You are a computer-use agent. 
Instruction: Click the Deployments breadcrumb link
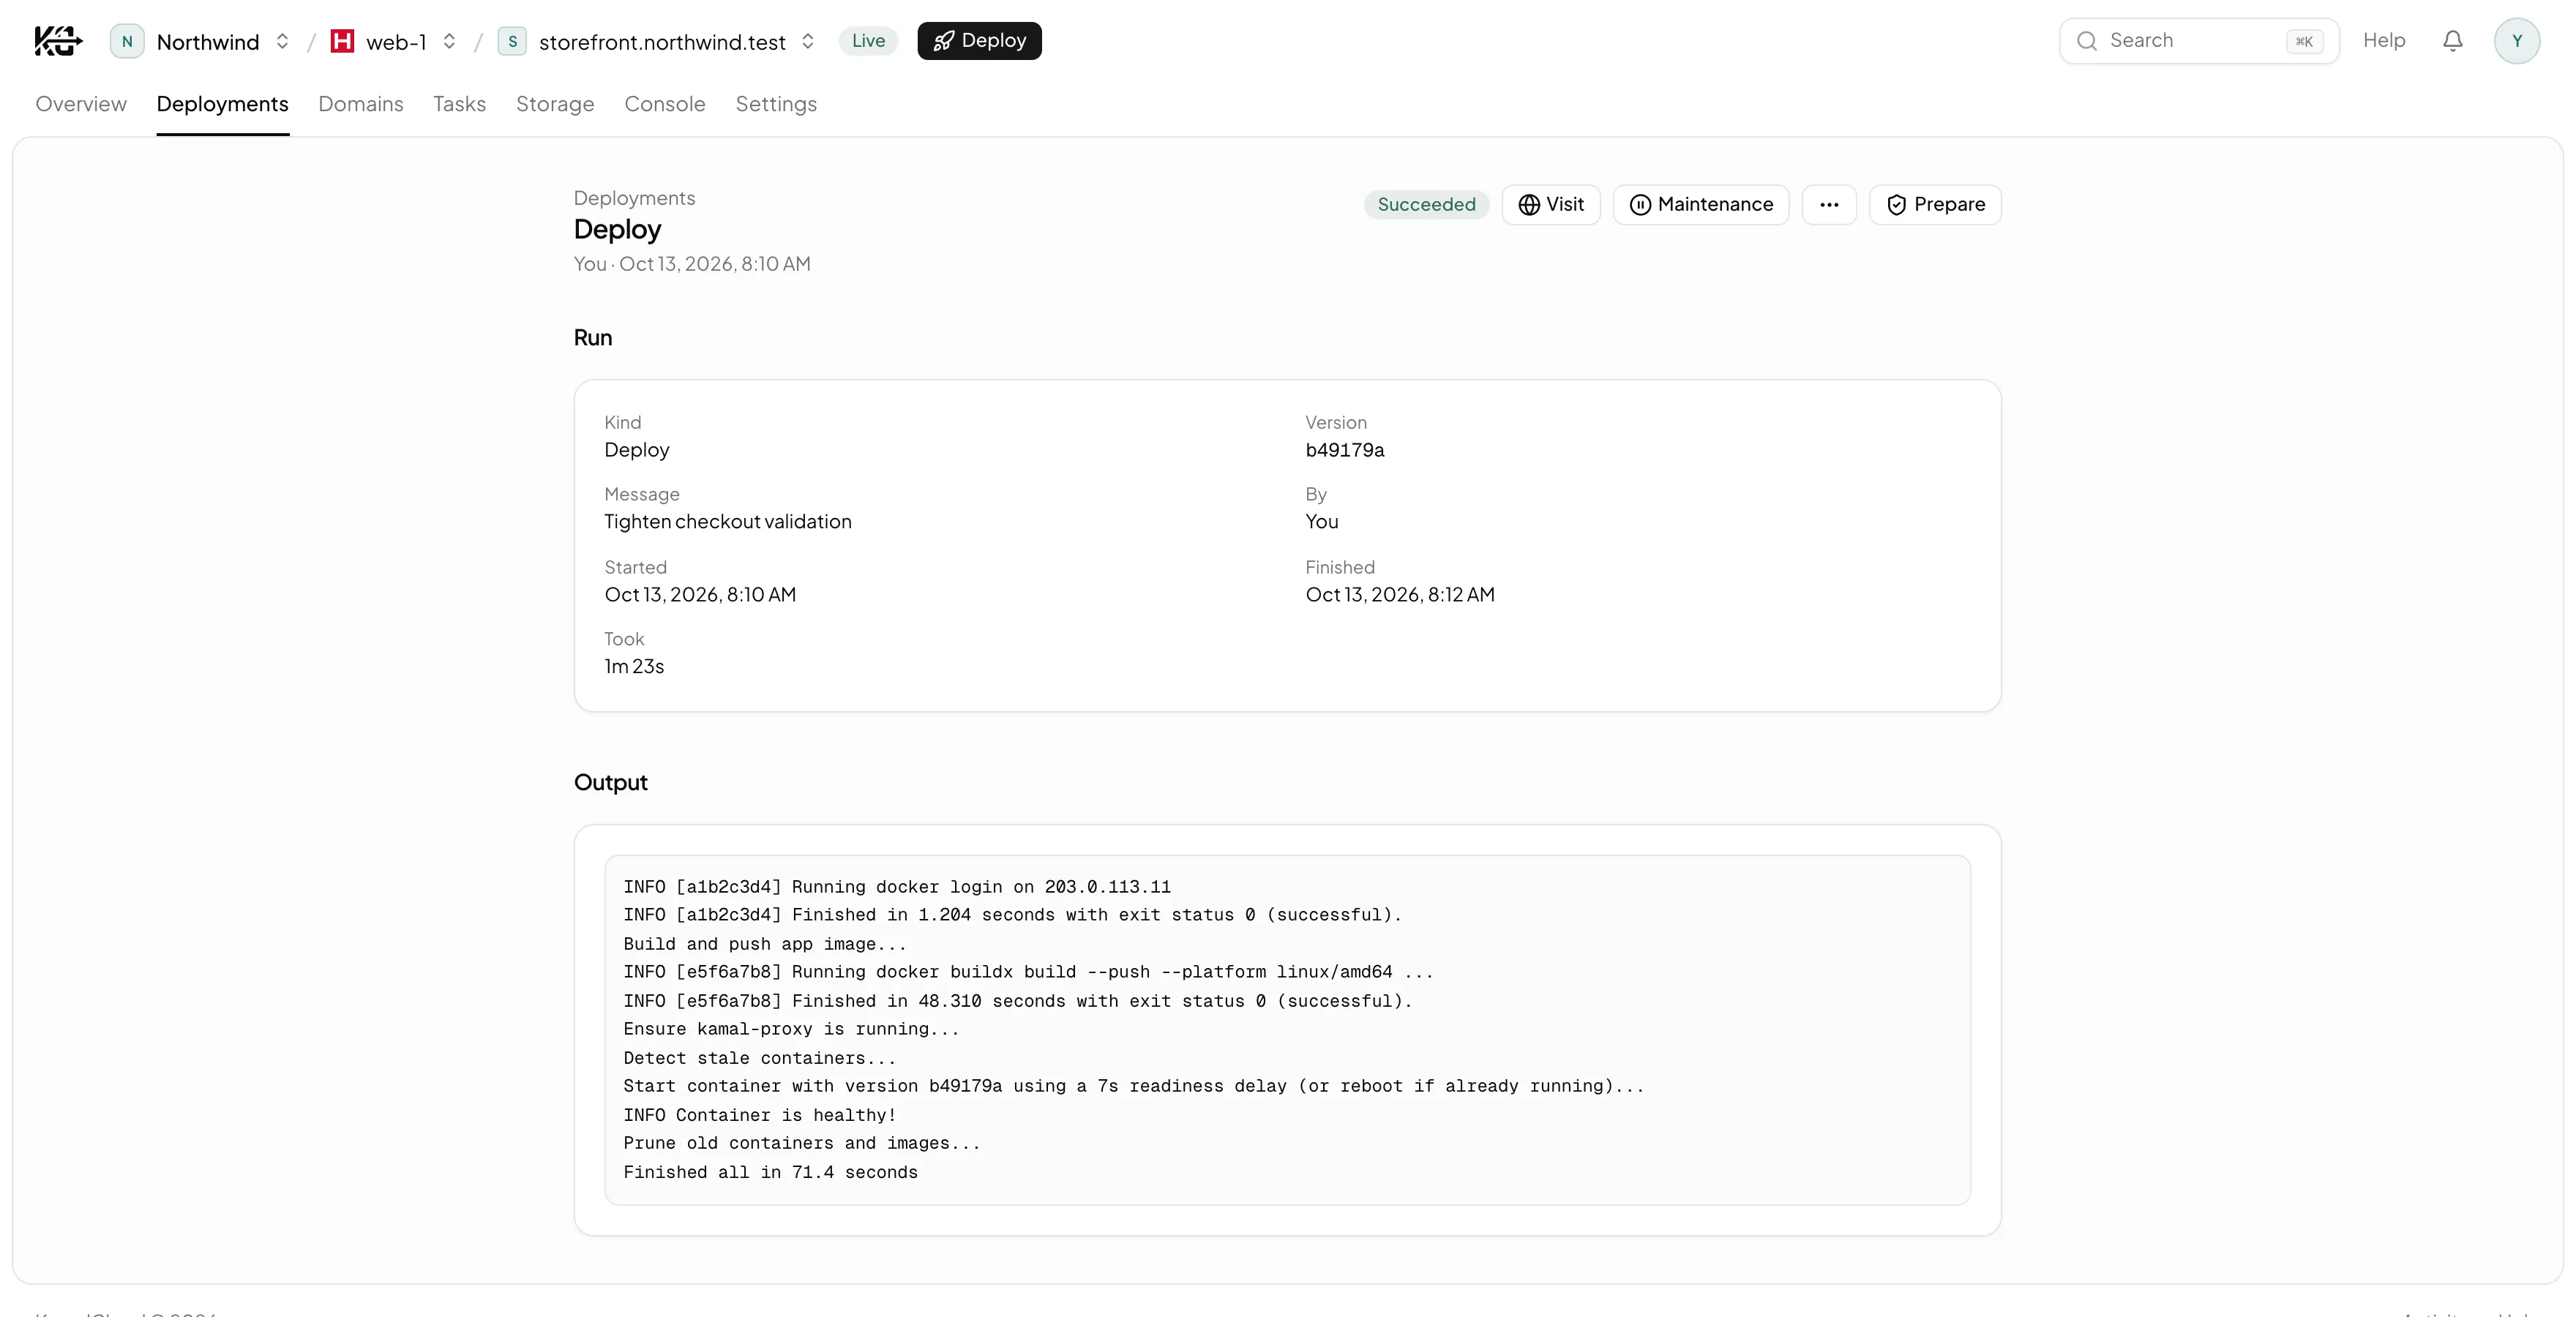click(x=634, y=198)
